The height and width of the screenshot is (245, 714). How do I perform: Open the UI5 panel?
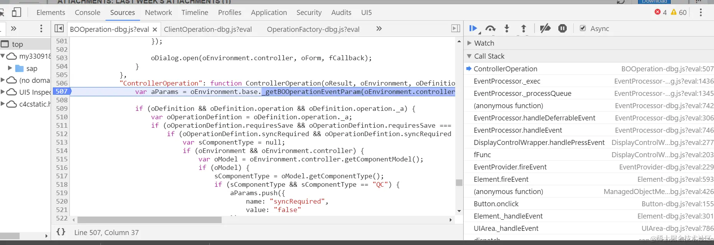tap(367, 12)
